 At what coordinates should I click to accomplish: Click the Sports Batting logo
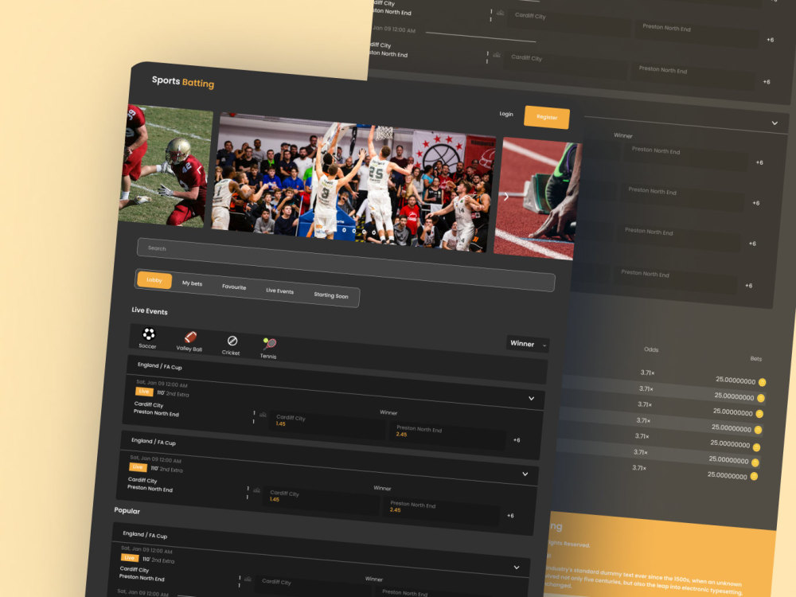(183, 82)
